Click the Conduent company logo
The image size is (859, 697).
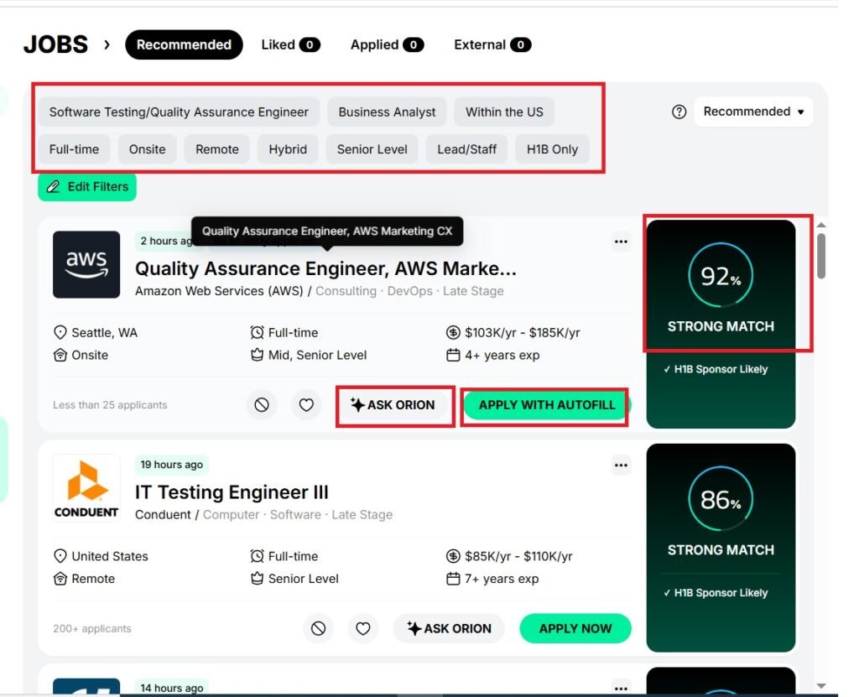pyautogui.click(x=86, y=488)
